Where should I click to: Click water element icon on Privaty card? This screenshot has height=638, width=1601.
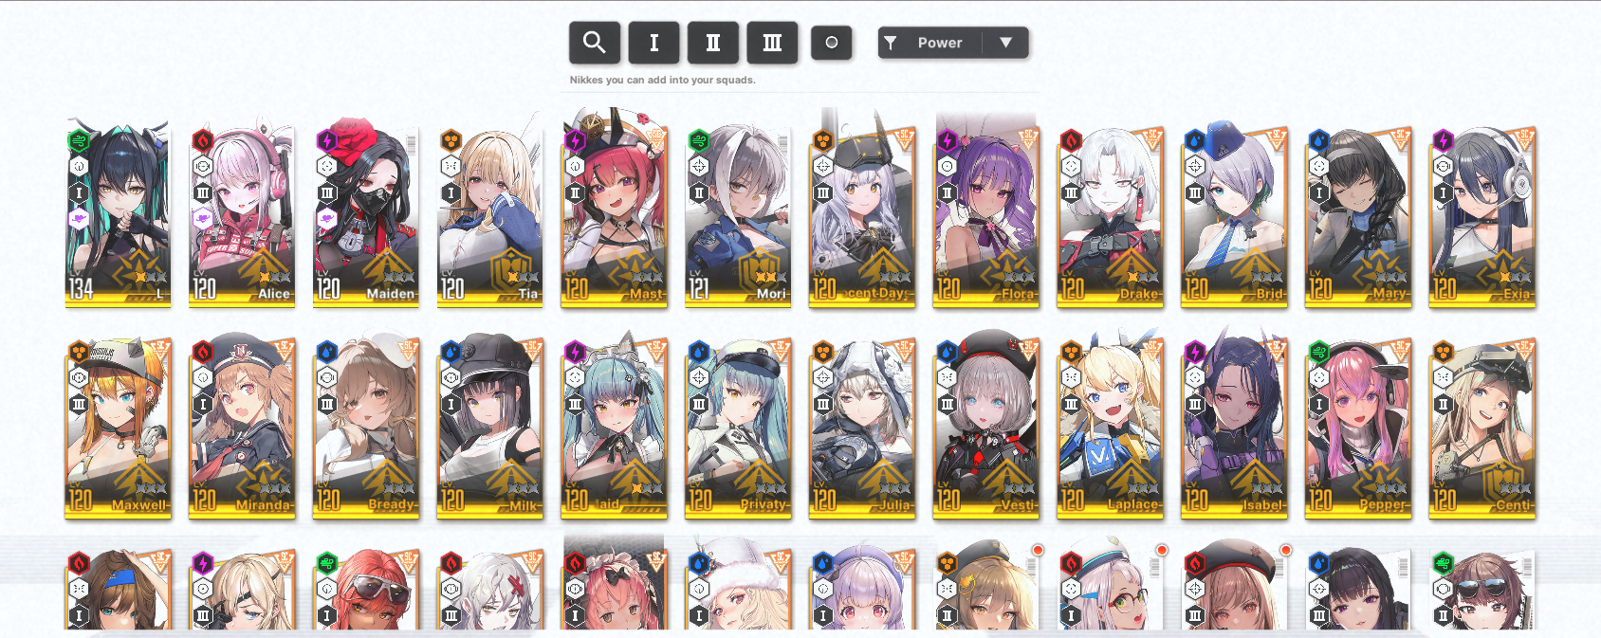pyautogui.click(x=698, y=353)
